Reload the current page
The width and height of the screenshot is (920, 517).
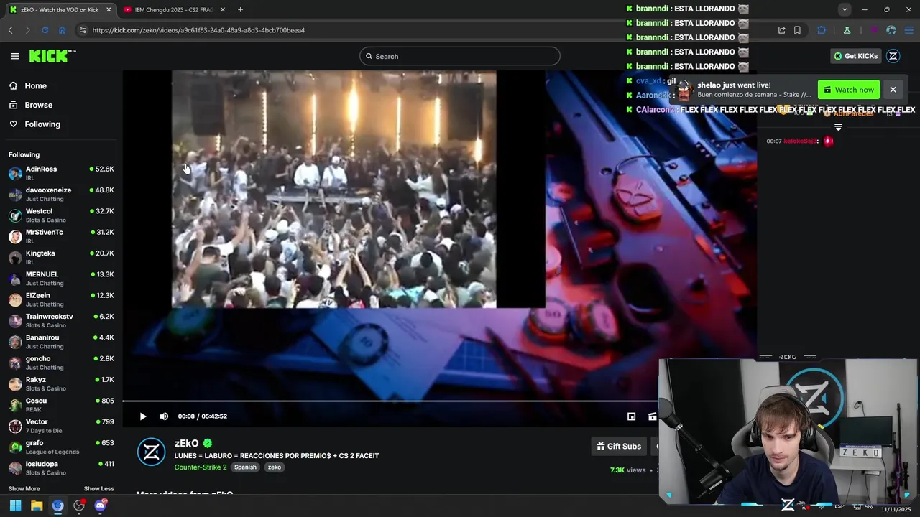click(x=45, y=30)
